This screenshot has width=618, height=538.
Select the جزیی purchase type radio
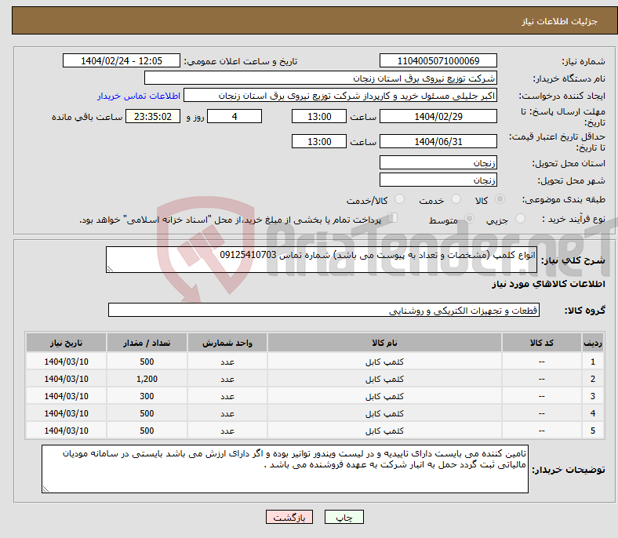[520, 218]
